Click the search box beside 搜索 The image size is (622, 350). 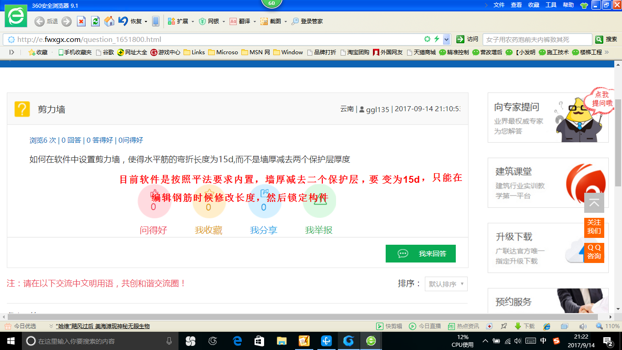537,39
